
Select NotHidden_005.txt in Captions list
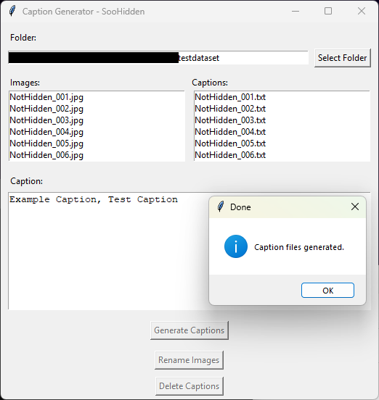(x=230, y=143)
